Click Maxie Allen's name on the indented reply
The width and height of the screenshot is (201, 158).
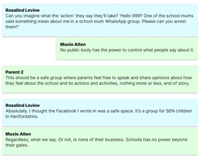[73, 44]
